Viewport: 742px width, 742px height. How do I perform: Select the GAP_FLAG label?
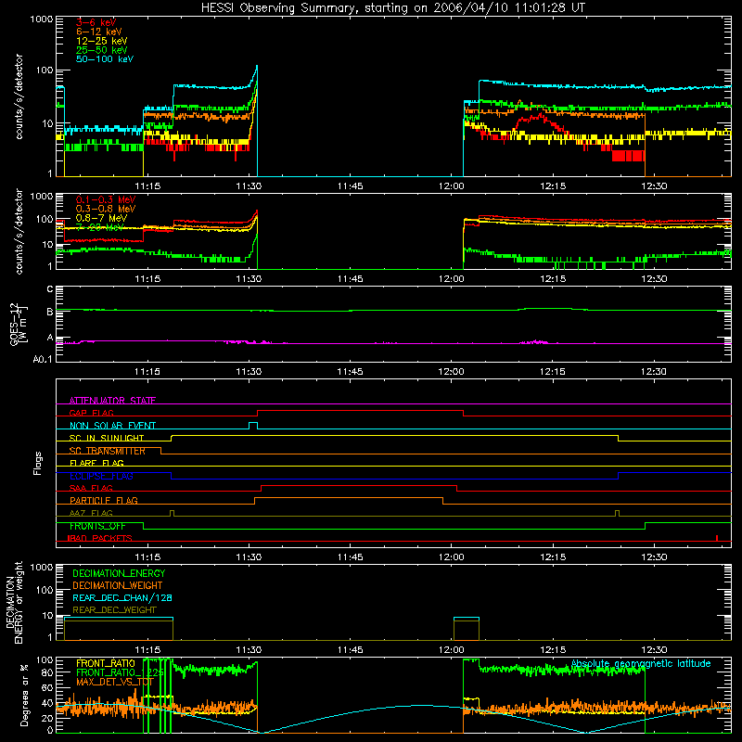pos(91,413)
